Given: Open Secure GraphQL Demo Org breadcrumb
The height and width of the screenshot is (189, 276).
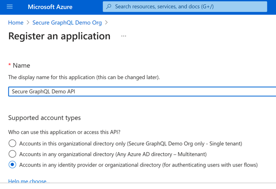Looking at the screenshot, I should click(x=67, y=23).
